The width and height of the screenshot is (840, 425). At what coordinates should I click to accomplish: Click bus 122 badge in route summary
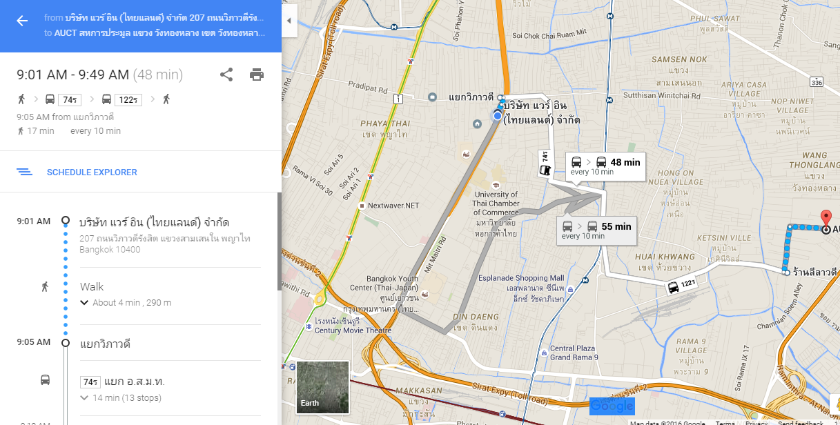pyautogui.click(x=128, y=99)
